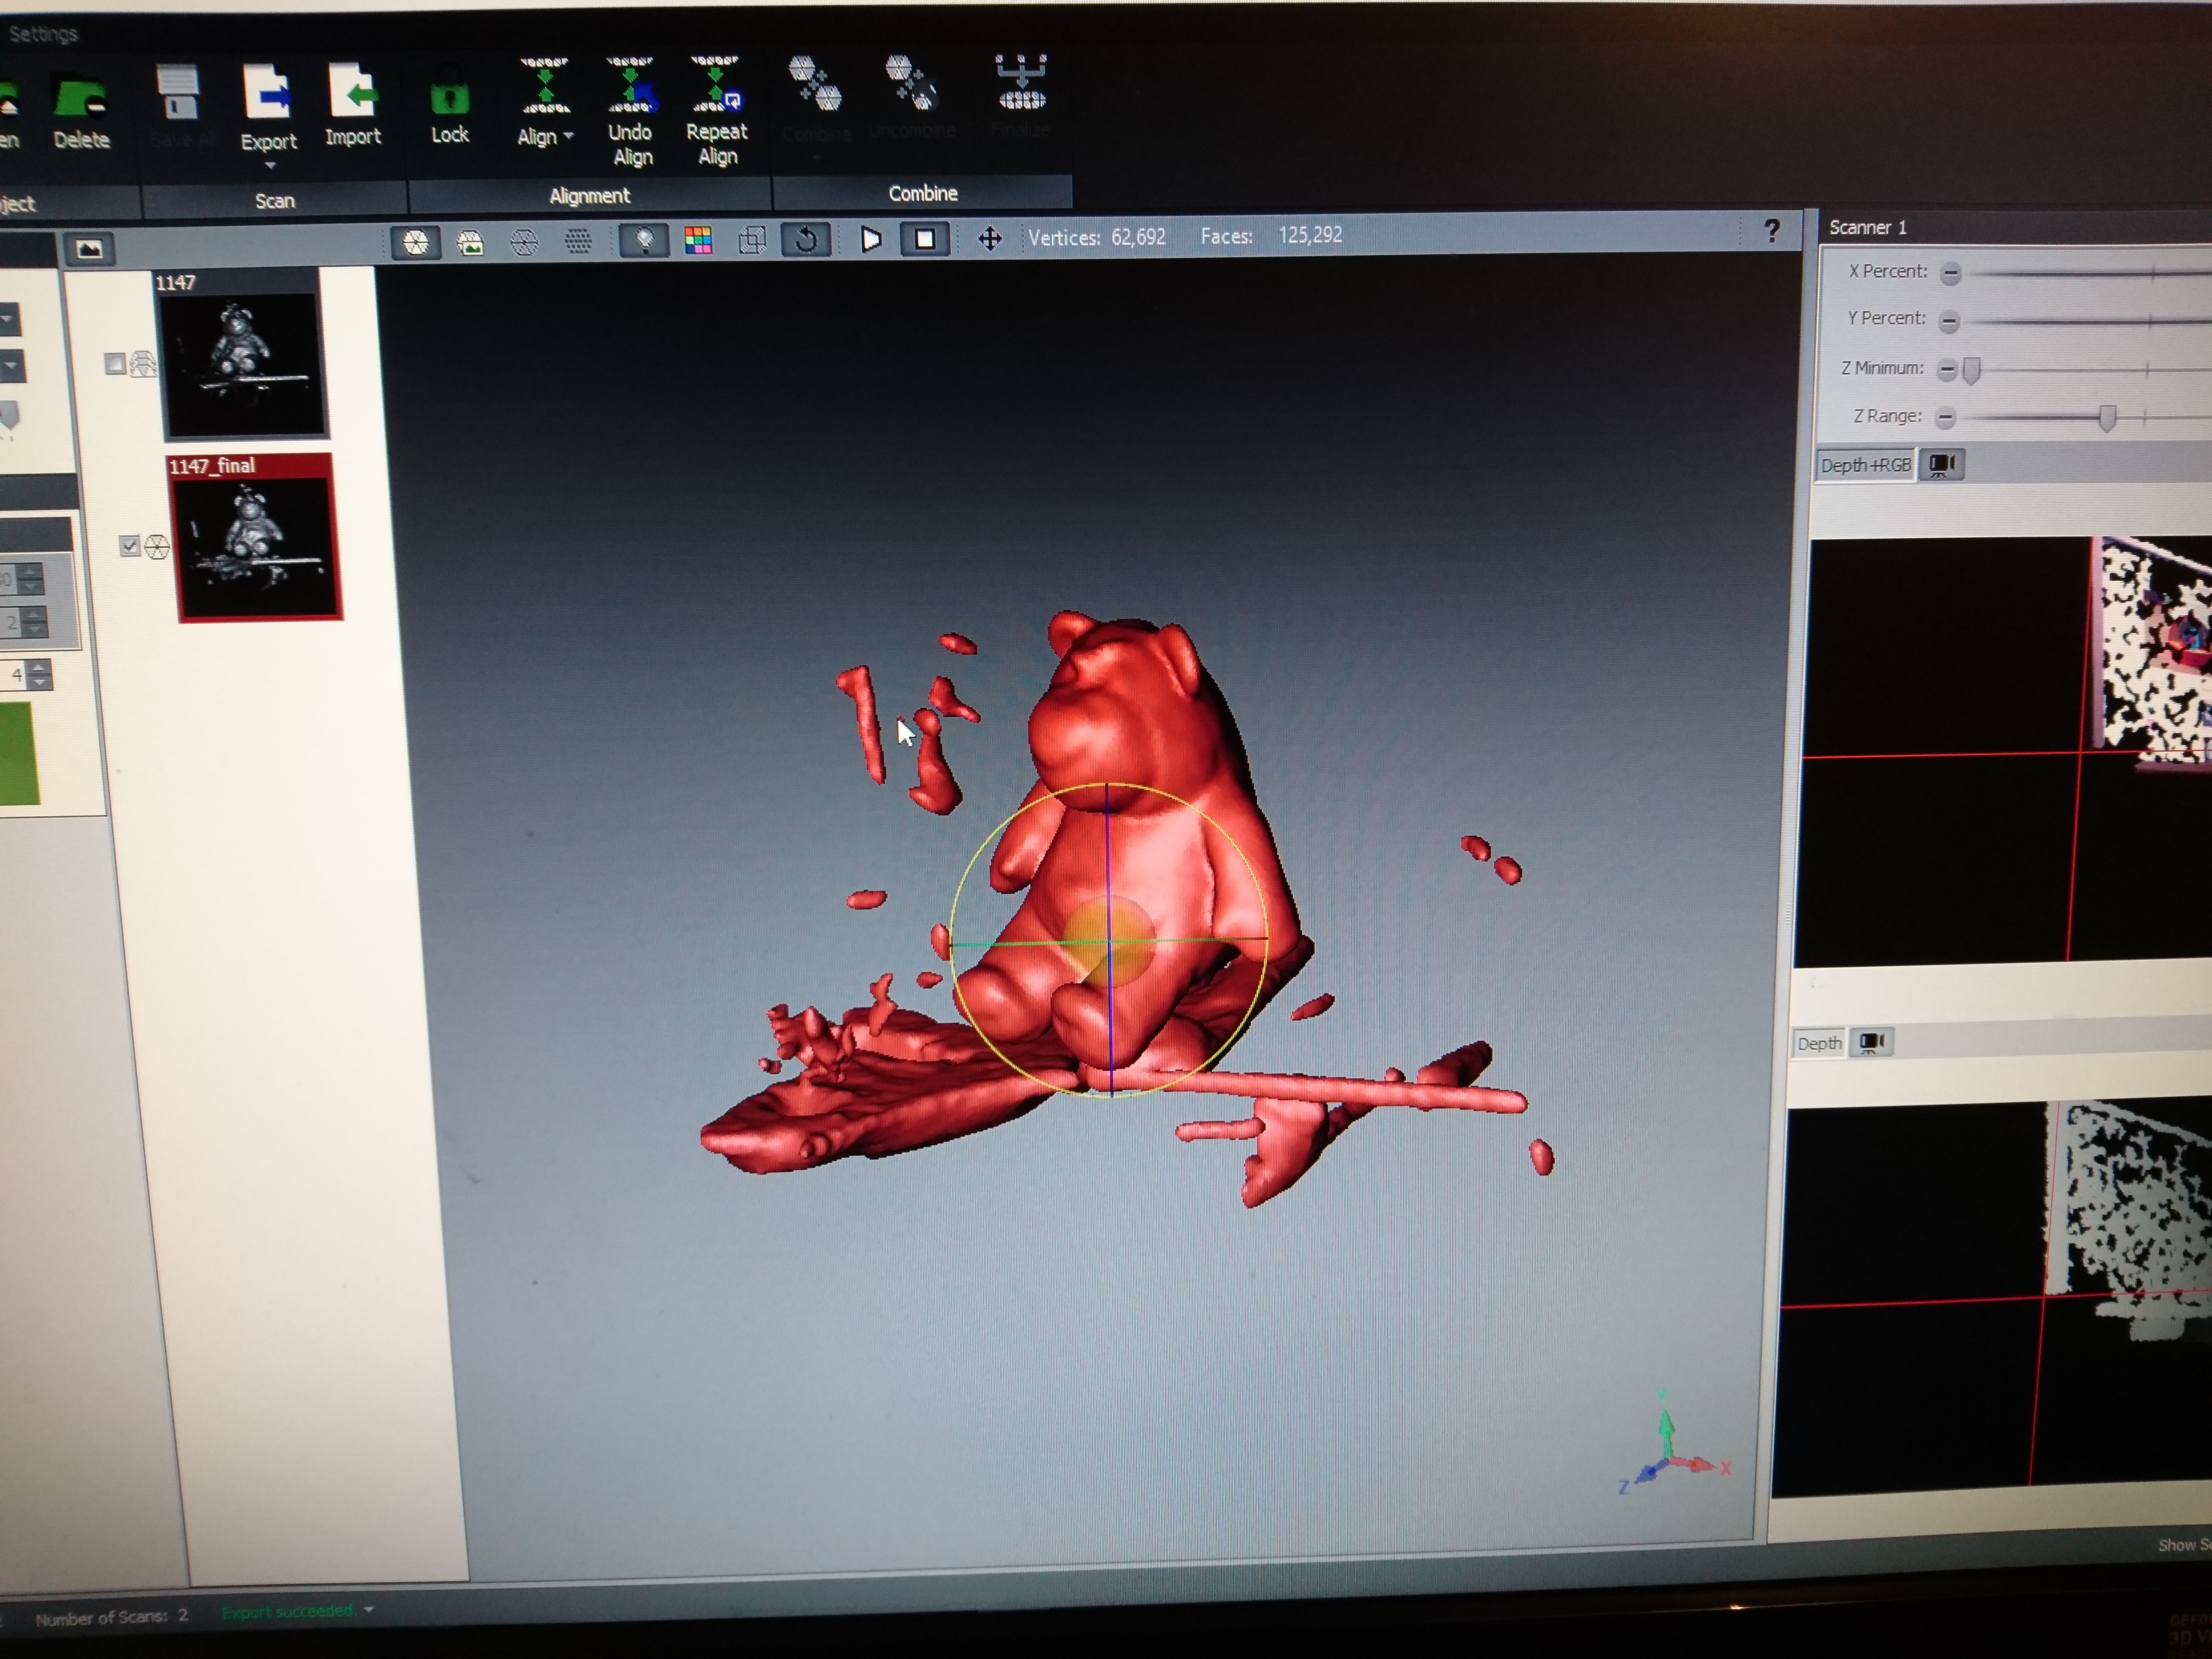2212x1659 pixels.
Task: Select textured mesh view mode
Action: 470,242
